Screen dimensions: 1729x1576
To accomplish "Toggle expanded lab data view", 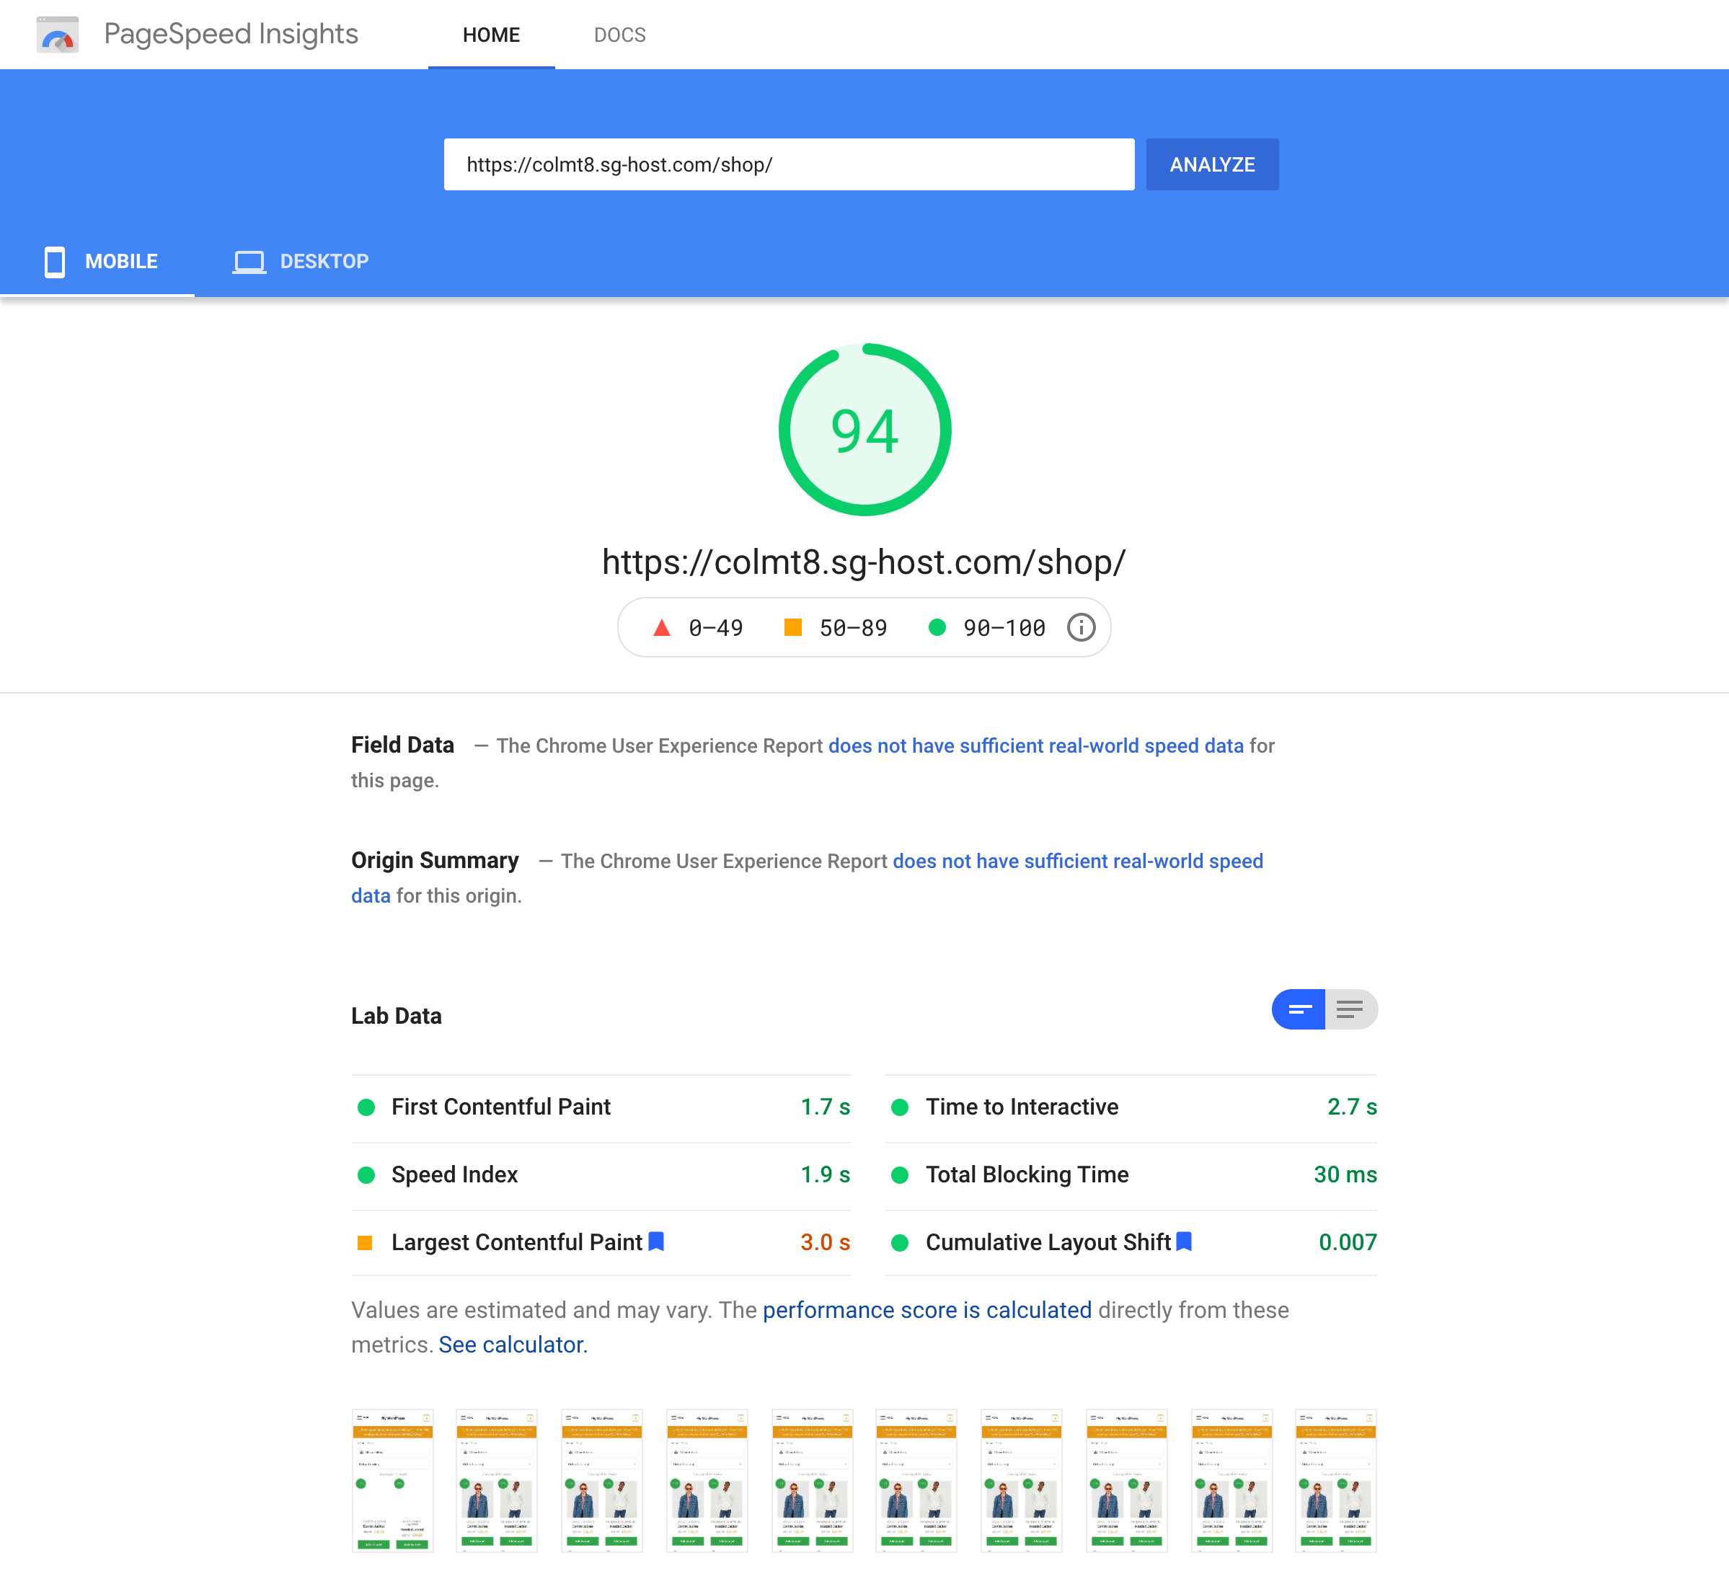I will [x=1350, y=1009].
